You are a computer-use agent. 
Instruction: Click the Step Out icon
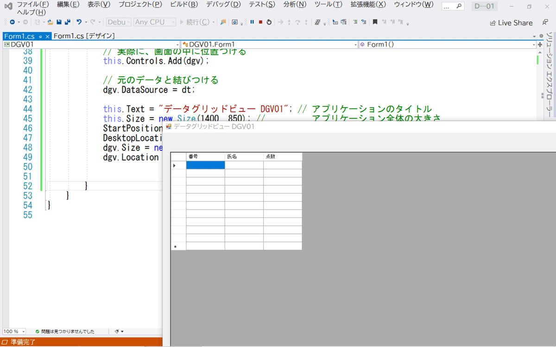click(306, 22)
